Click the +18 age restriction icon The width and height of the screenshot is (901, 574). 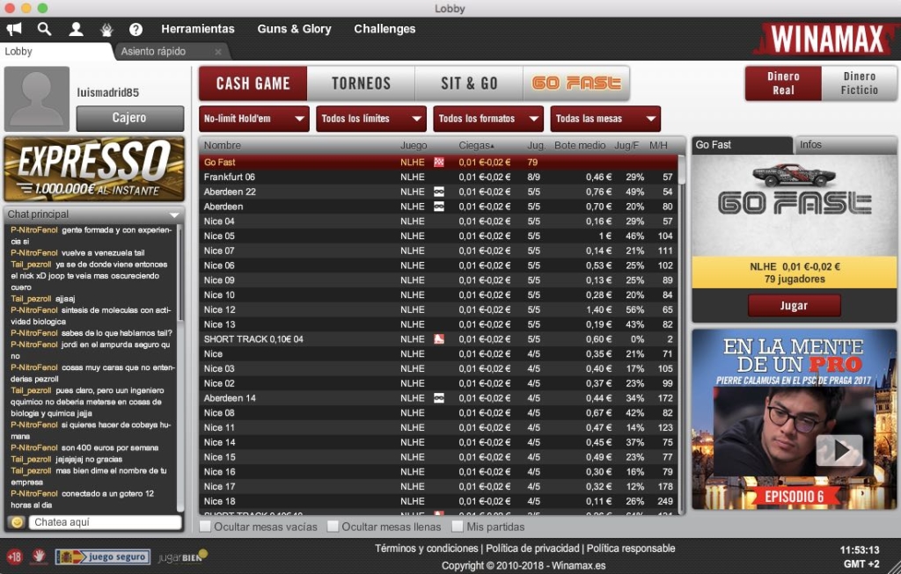pos(14,556)
